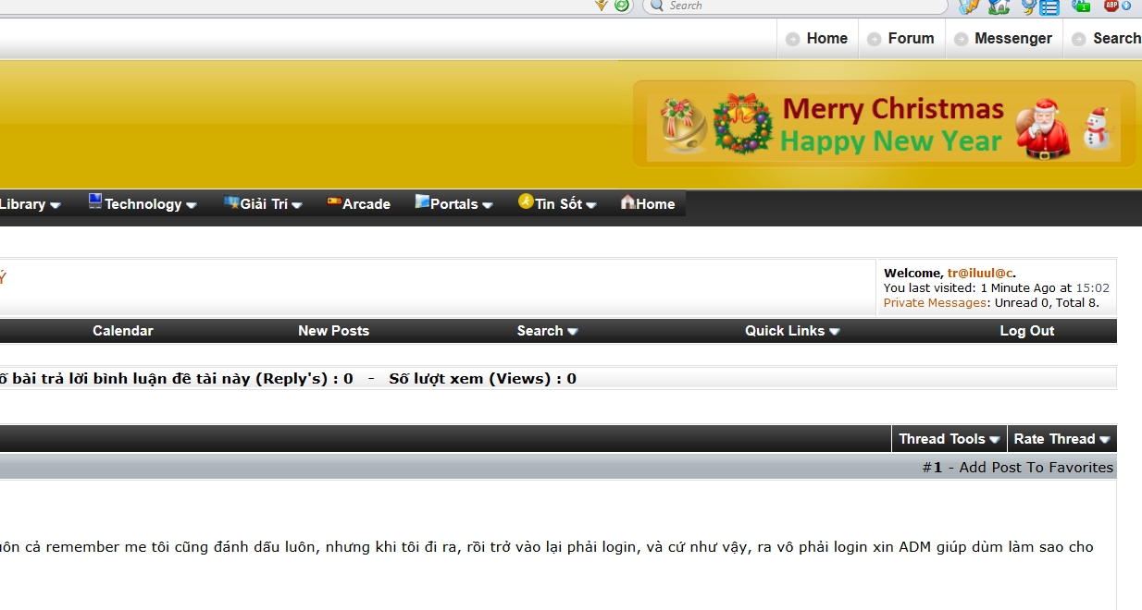The image size is (1142, 610).
Task: Log Out of the forum
Action: (1026, 331)
